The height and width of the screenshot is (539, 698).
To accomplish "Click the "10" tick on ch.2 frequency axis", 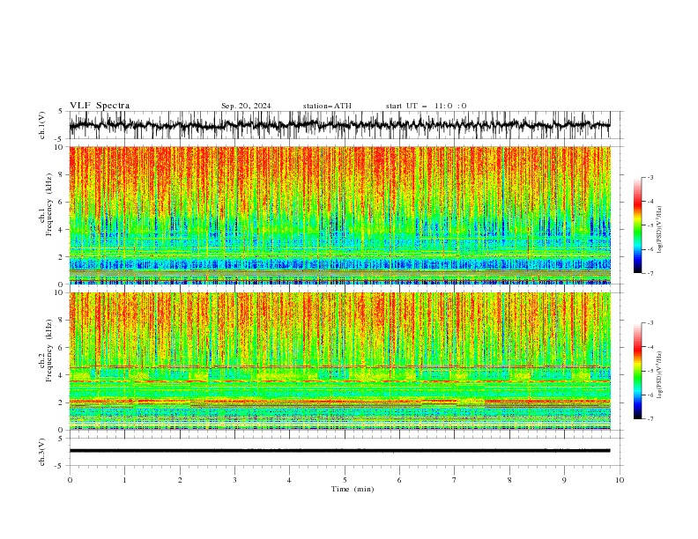I will pyautogui.click(x=60, y=292).
